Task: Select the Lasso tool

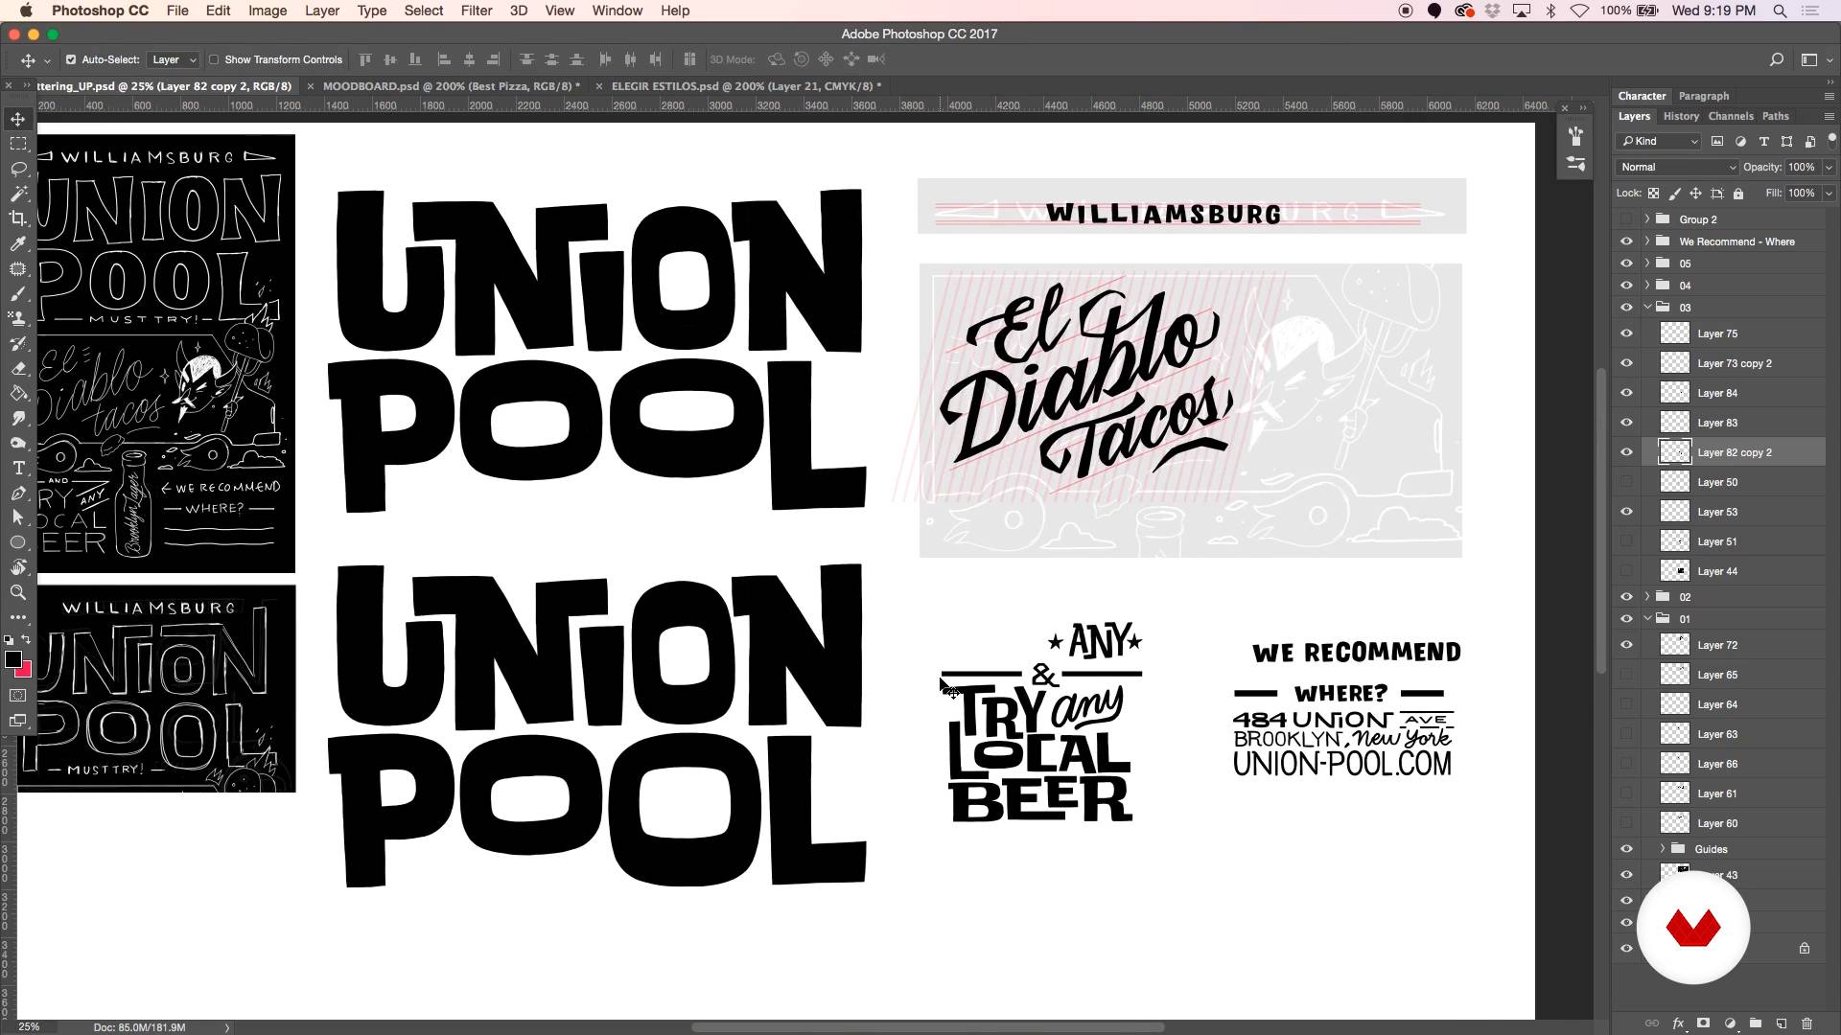Action: click(18, 169)
